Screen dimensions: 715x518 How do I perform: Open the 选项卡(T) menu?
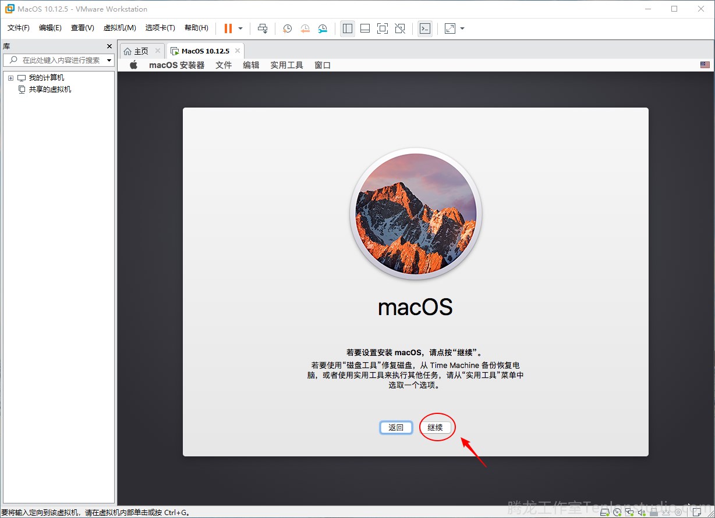point(160,28)
